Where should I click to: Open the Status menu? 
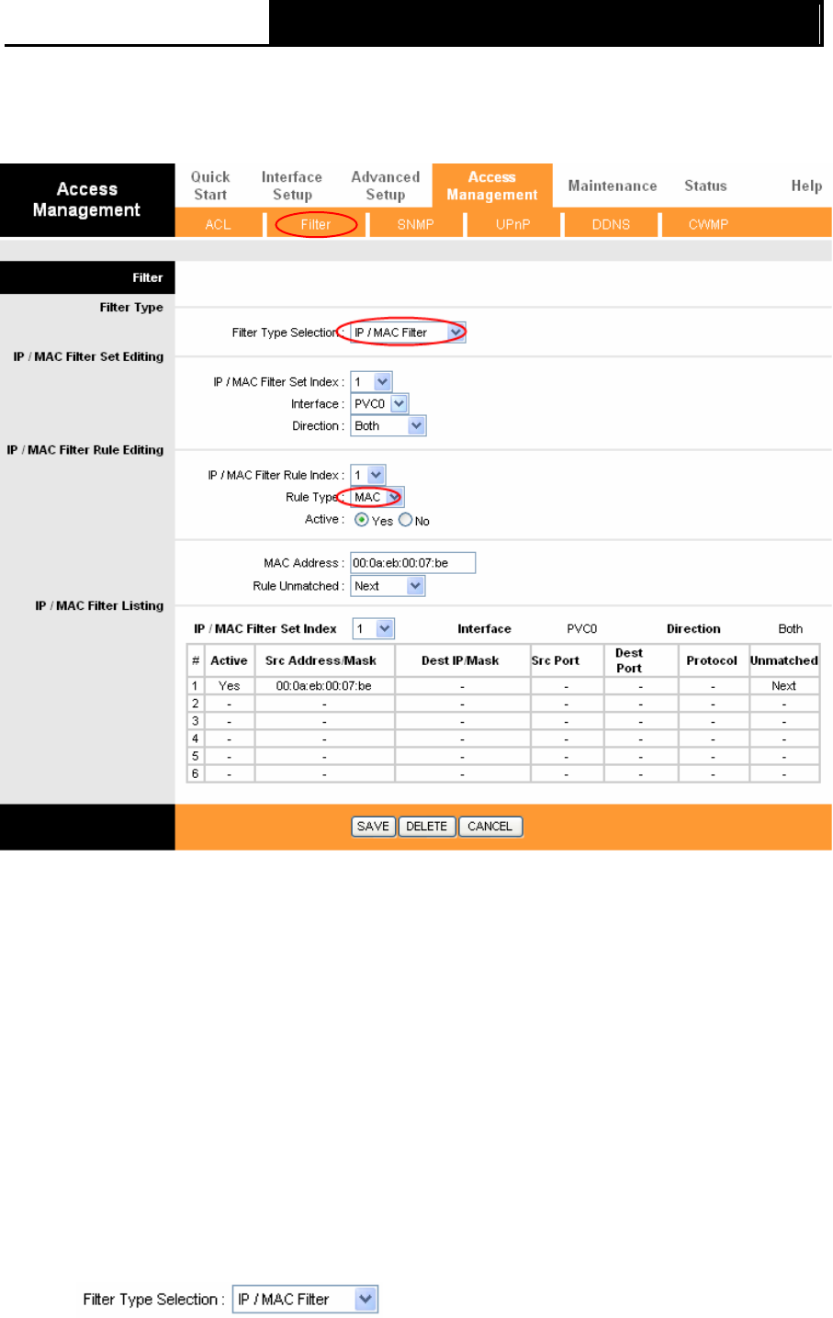point(705,186)
